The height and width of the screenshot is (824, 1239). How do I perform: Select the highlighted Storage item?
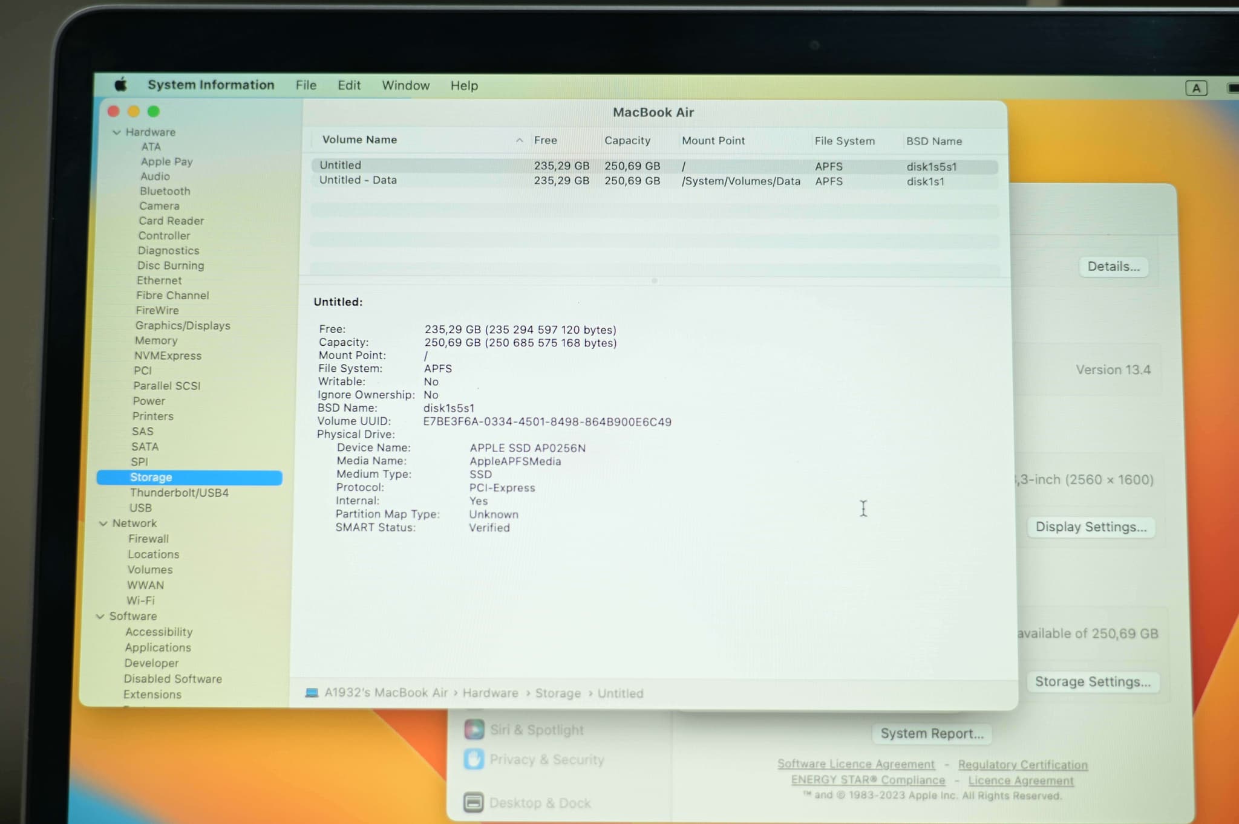[189, 478]
